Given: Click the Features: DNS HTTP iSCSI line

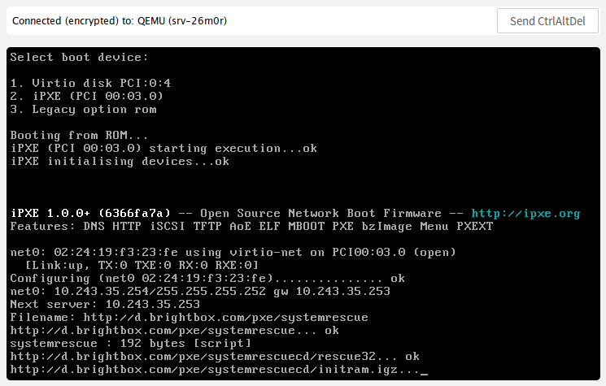Looking at the screenshot, I should coord(251,226).
